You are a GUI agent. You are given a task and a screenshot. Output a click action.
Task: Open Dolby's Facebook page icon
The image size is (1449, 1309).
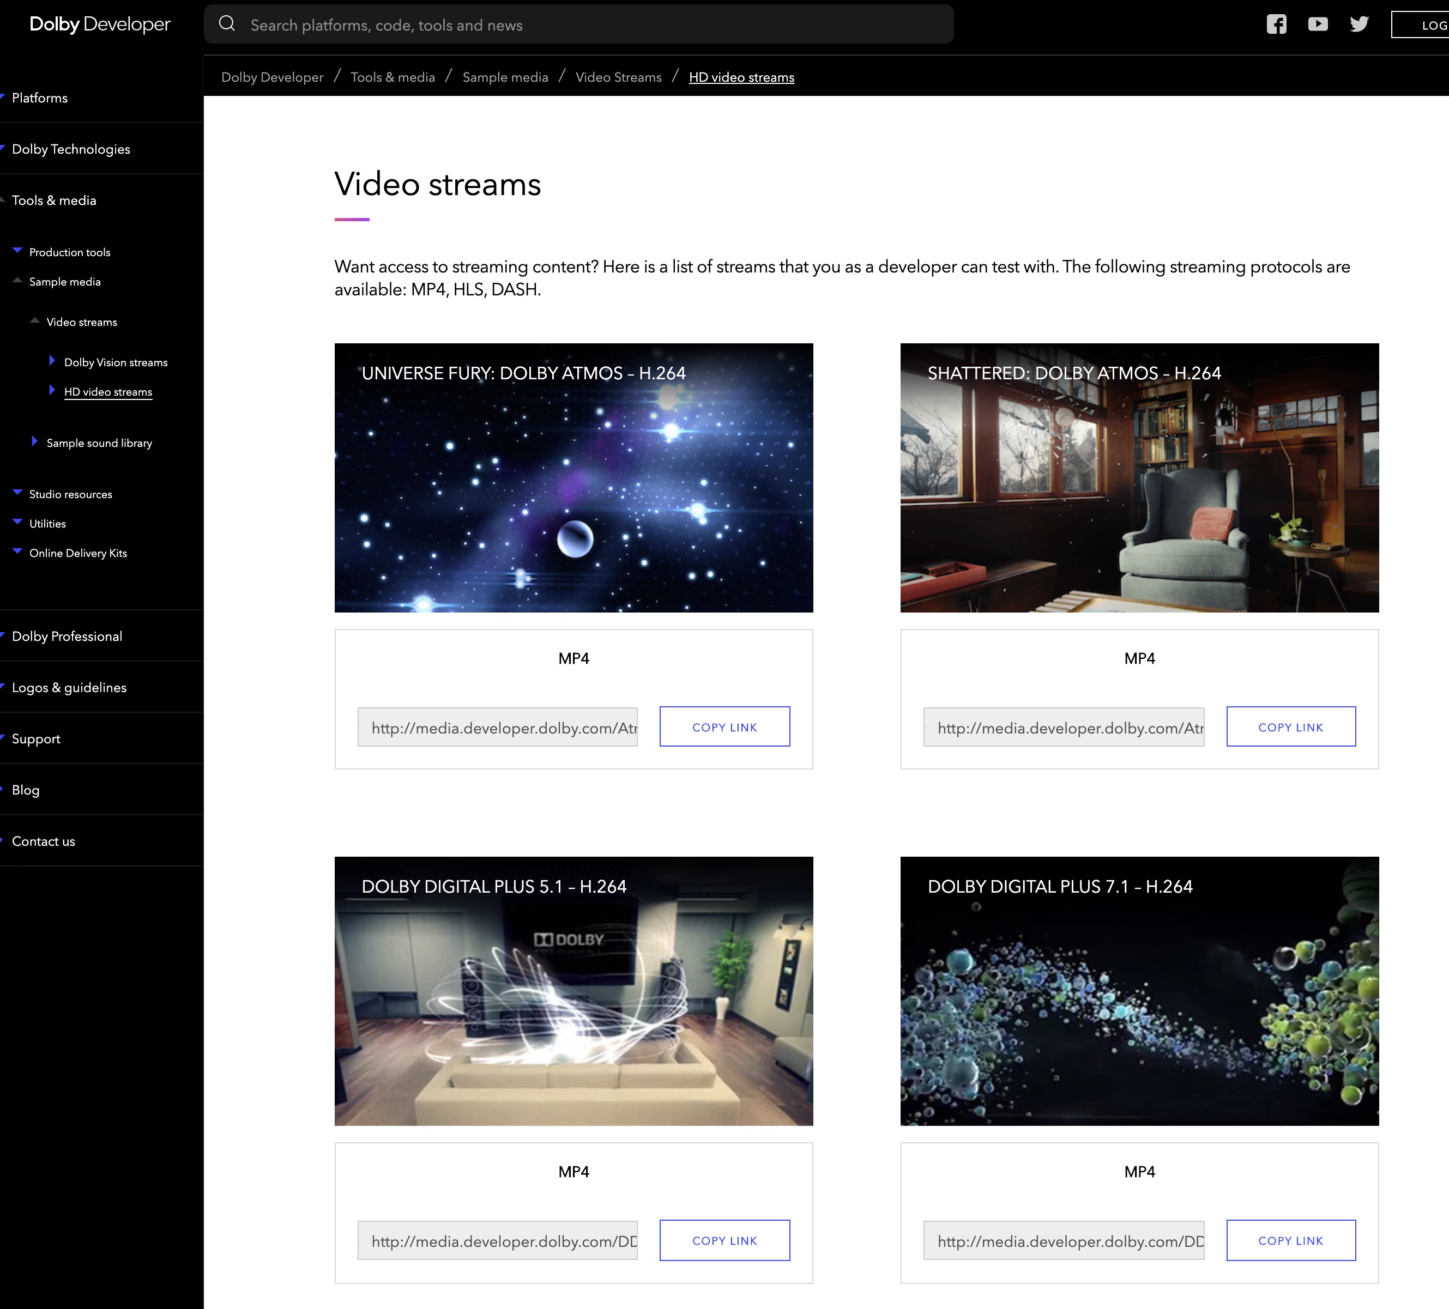pos(1276,25)
